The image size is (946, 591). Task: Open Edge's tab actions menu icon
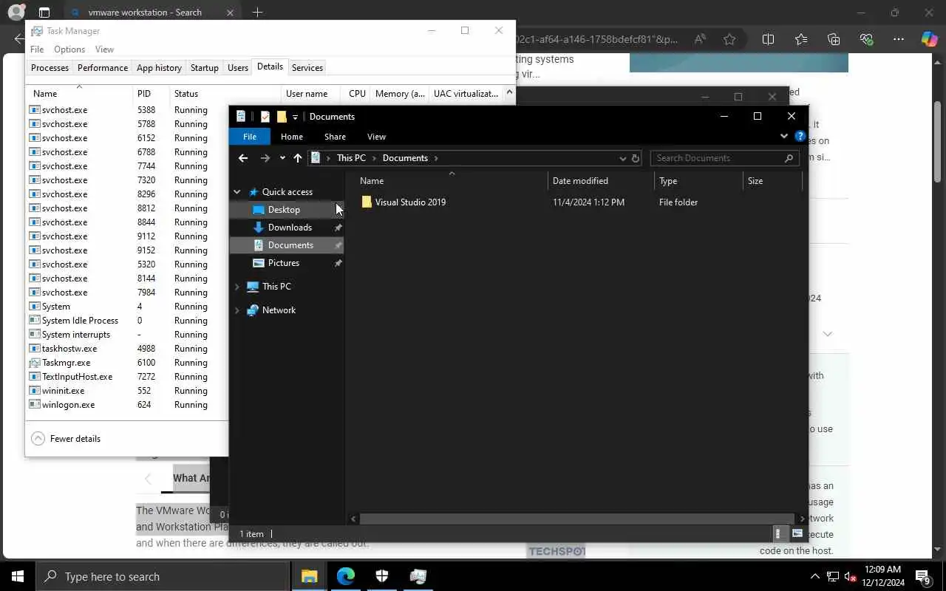[44, 13]
